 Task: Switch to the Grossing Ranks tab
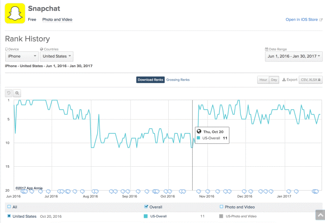pyautogui.click(x=178, y=80)
